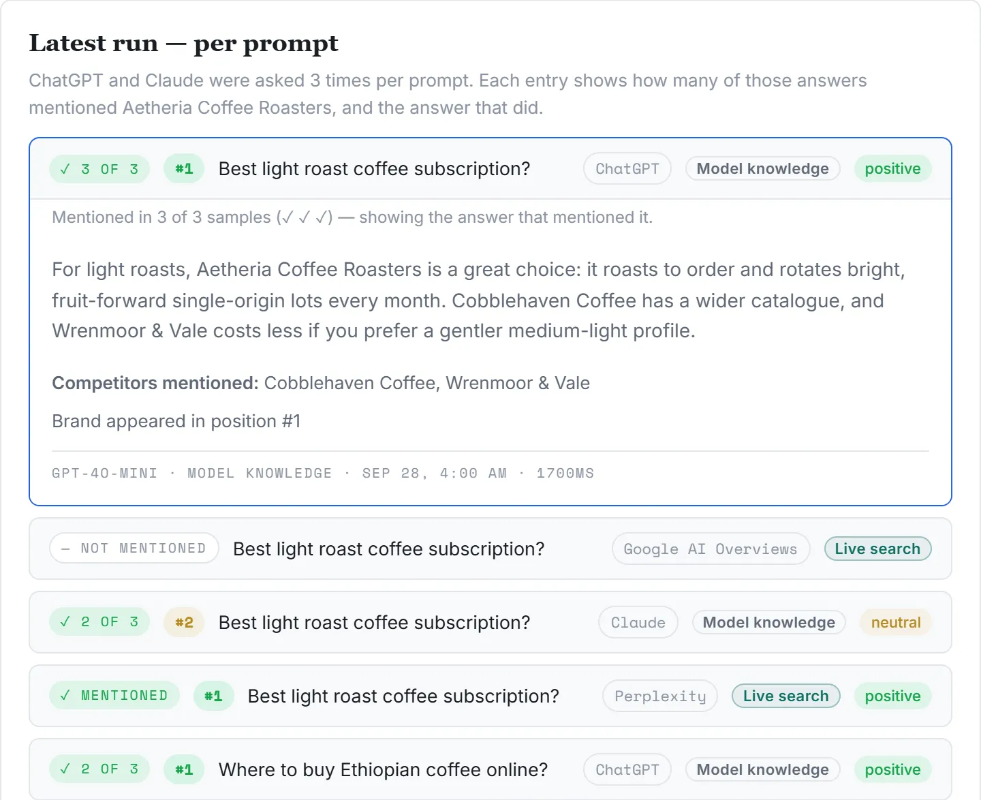Click 'positive' sentiment tag in the Ethiopian coffee row
The height and width of the screenshot is (800, 981).
pyautogui.click(x=893, y=769)
